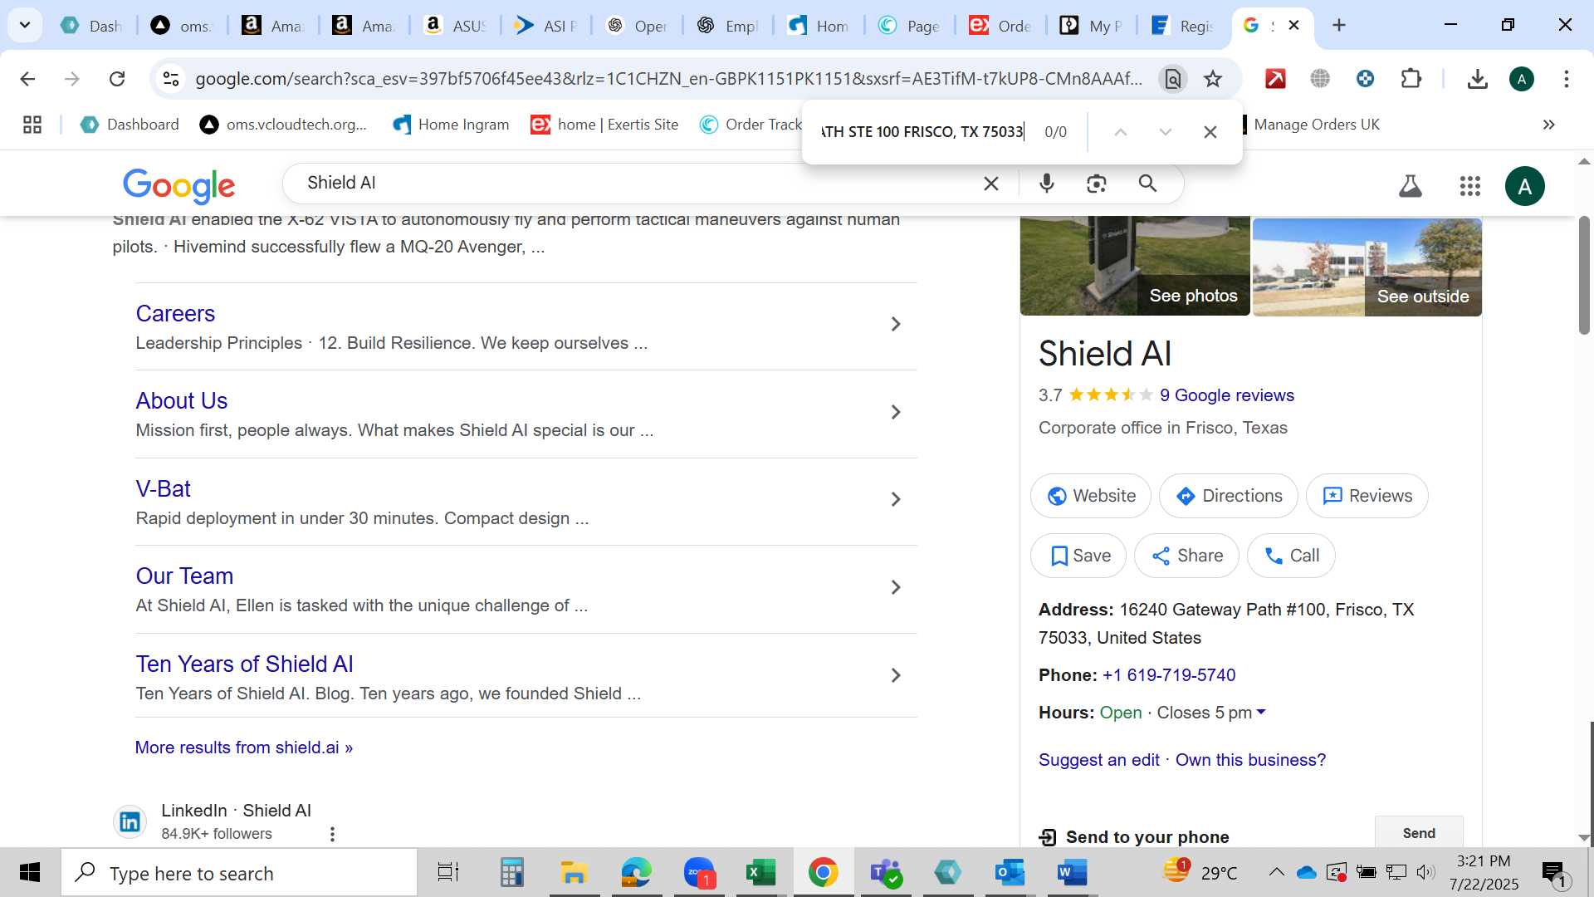Switch to the Regis tab
Viewport: 1594px width, 897px height.
(1183, 26)
